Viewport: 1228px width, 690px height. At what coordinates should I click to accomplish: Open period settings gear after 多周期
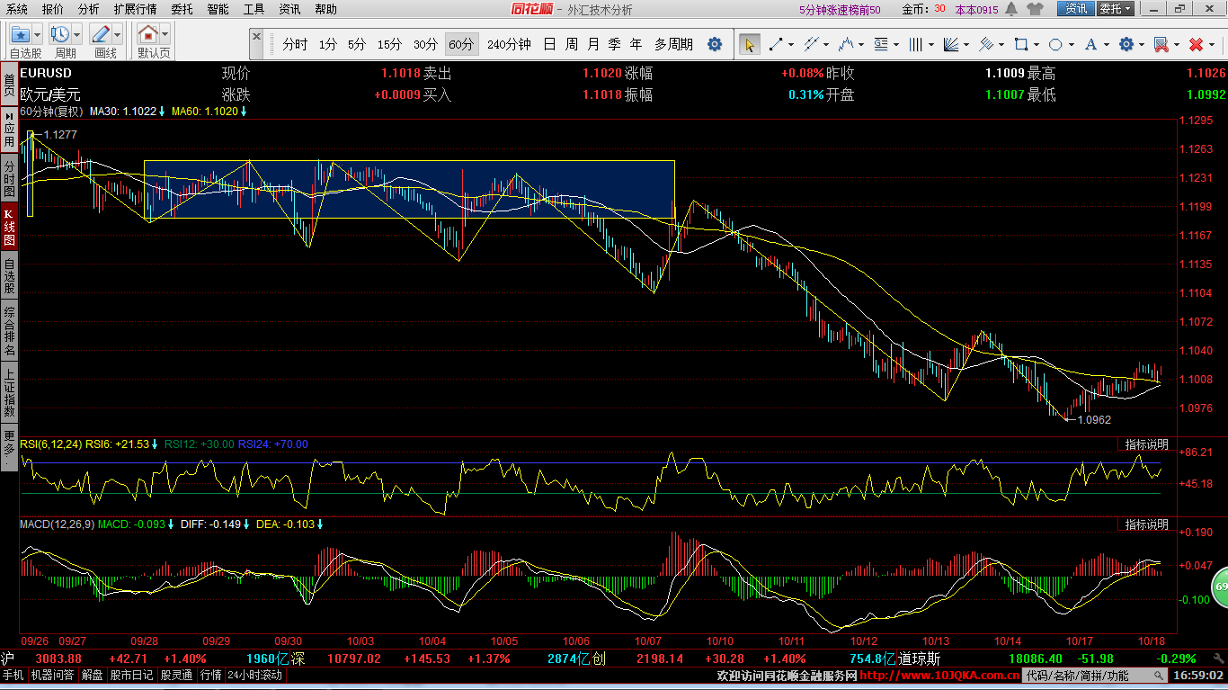715,44
